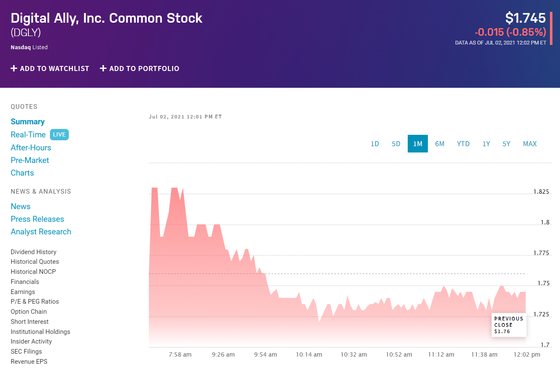Click the 1.775 price axis label
Viewport: 560px width, 378px height.
pos(541,253)
